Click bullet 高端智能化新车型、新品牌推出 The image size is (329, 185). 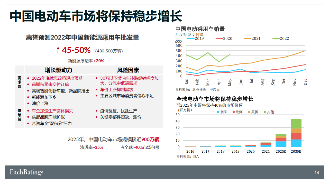coord(61,91)
